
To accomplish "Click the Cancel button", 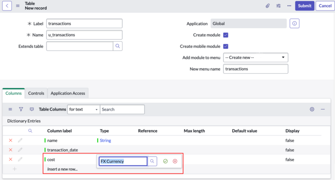I will click(325, 6).
